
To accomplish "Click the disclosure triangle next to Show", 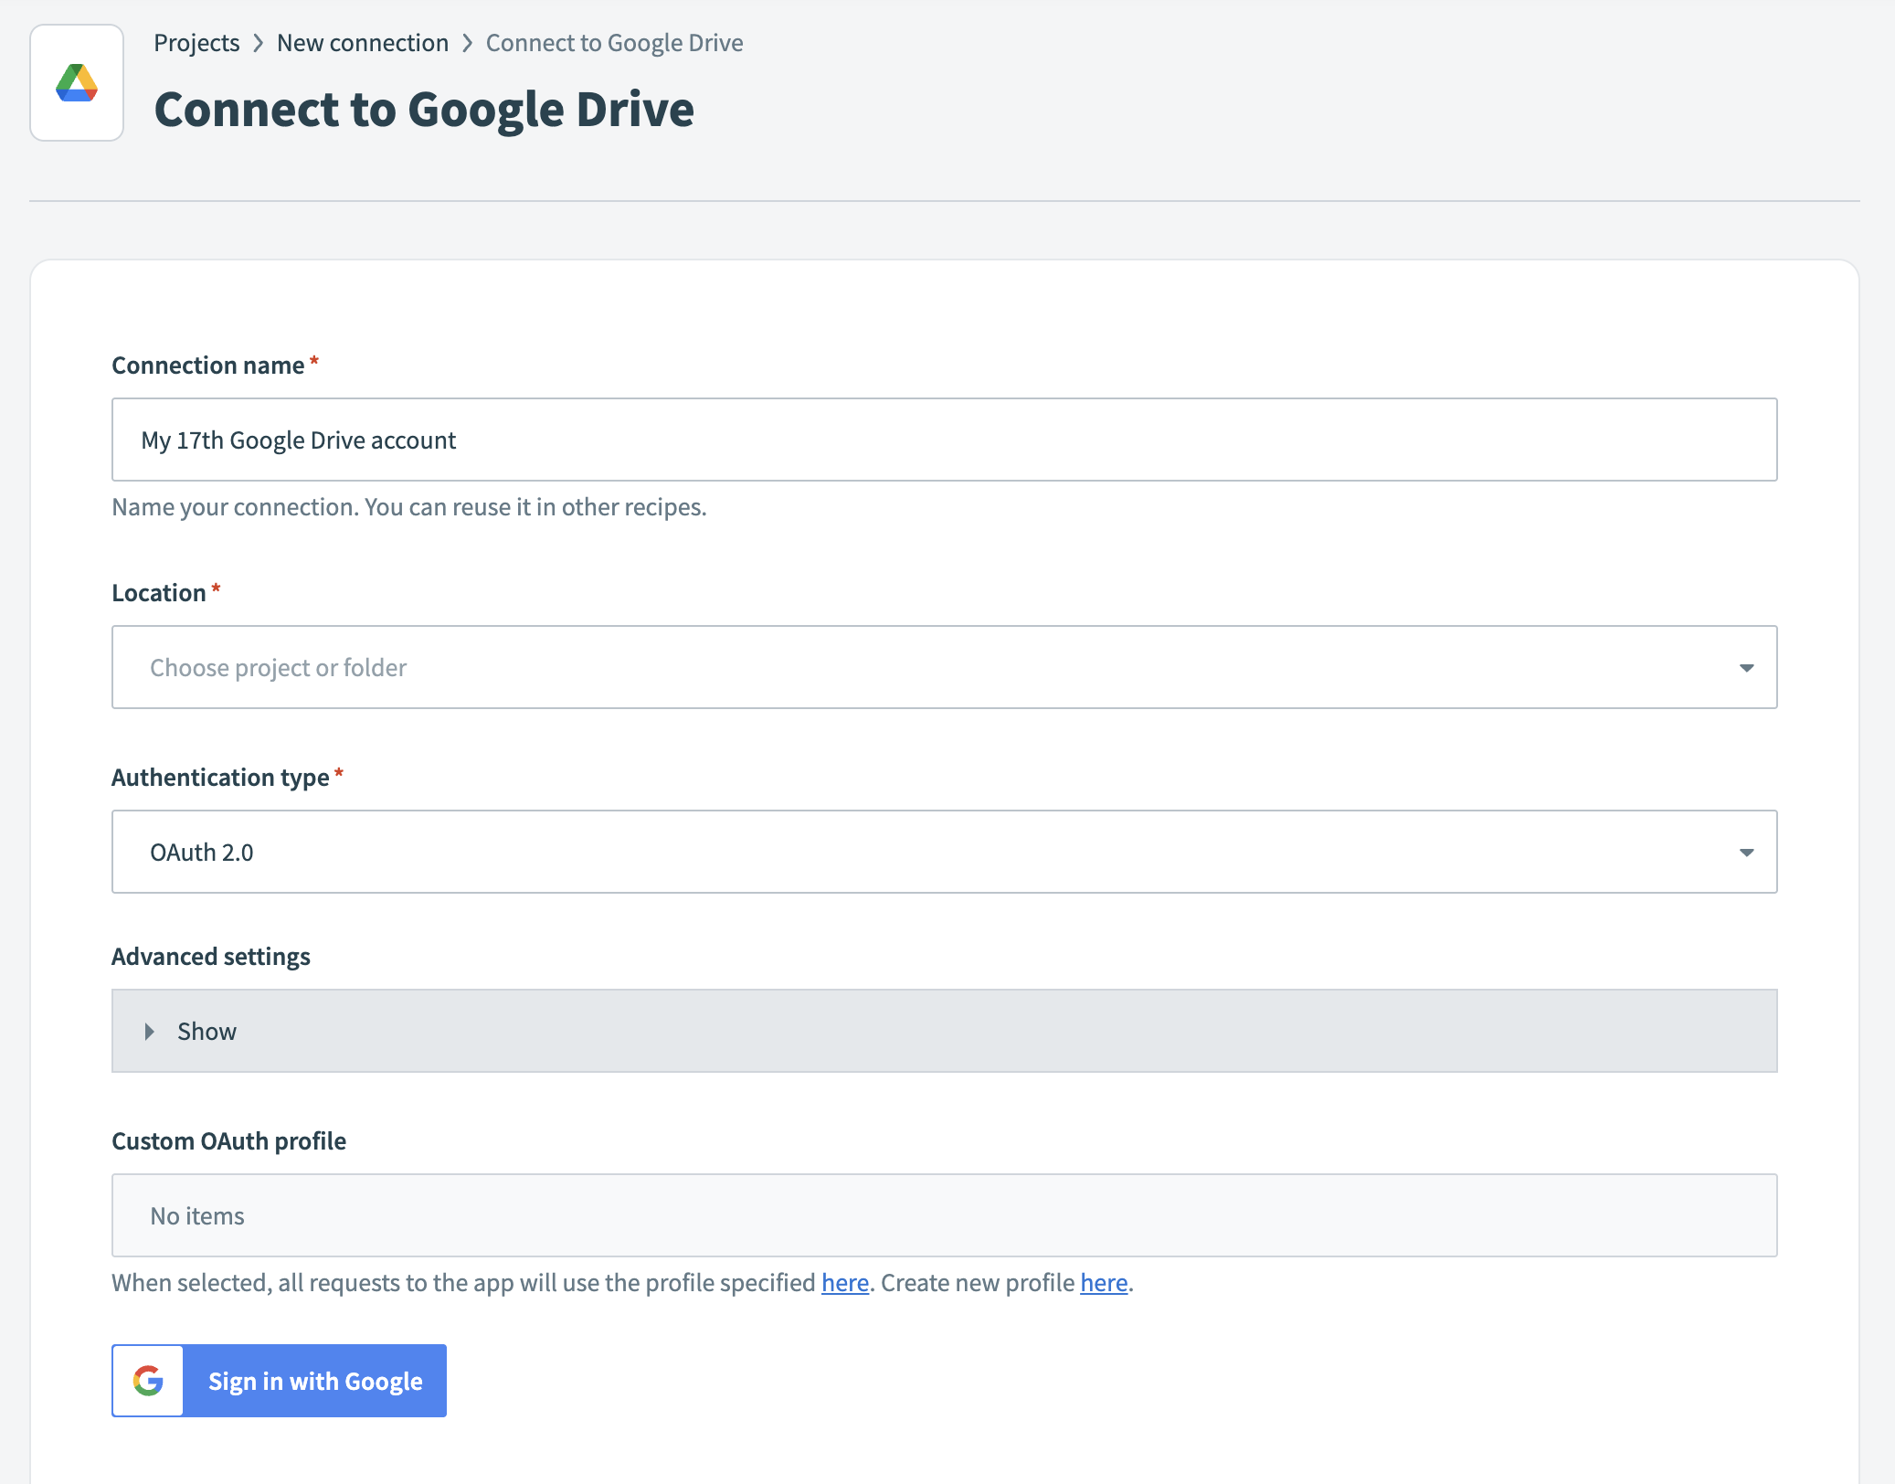I will tap(149, 1031).
